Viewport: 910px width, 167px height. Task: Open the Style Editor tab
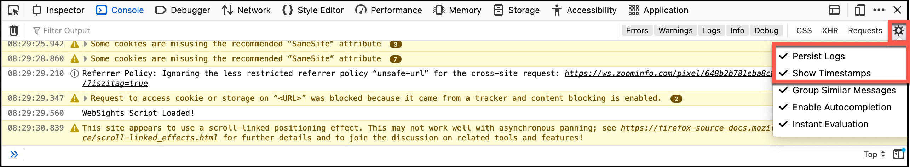coord(313,10)
